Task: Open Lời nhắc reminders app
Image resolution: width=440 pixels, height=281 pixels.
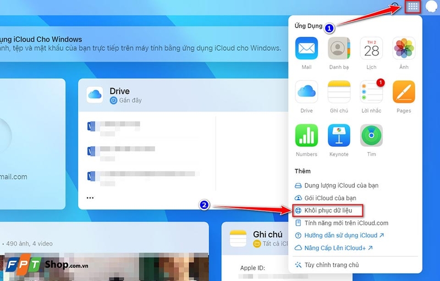Action: [x=371, y=92]
